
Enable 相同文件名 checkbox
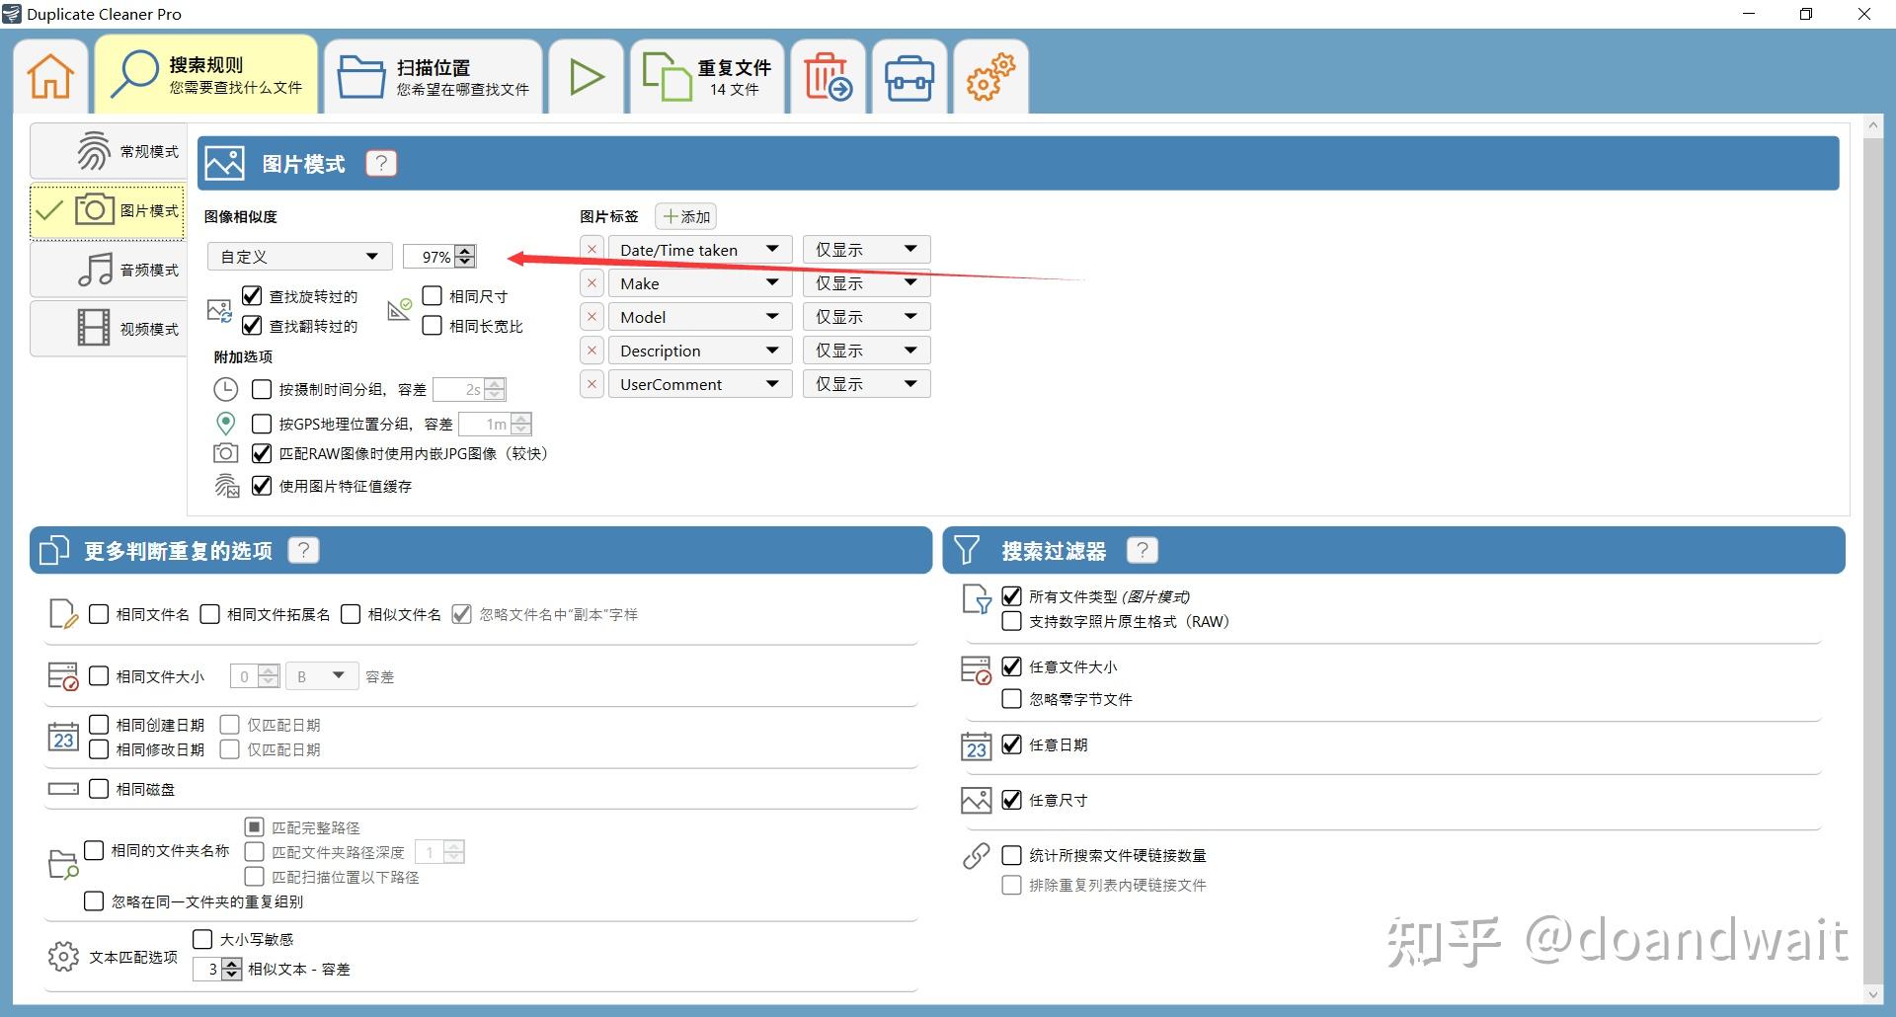point(99,614)
